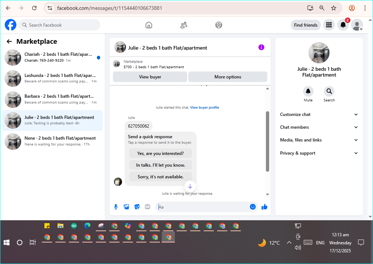Open Chrome three-dot menu

[x=365, y=8]
